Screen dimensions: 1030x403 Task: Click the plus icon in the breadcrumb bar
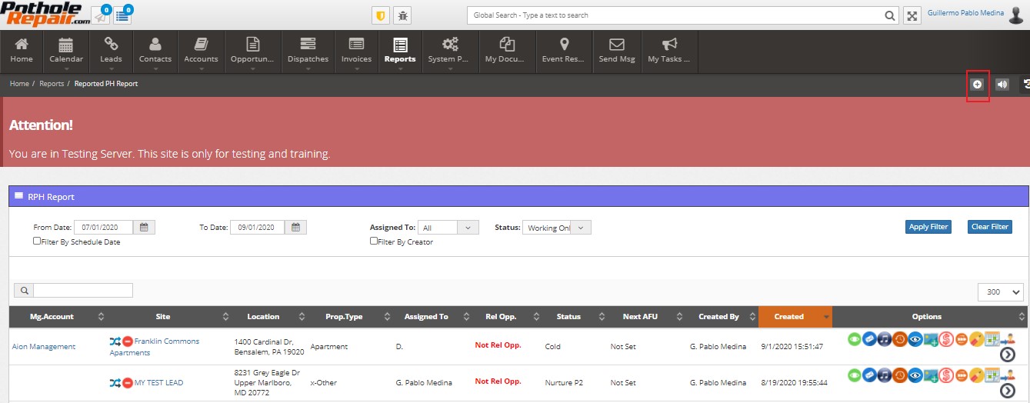(x=977, y=85)
